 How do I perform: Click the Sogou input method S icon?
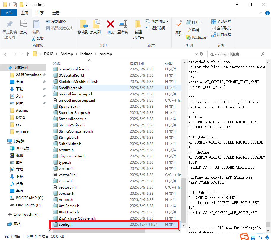coord(244,236)
